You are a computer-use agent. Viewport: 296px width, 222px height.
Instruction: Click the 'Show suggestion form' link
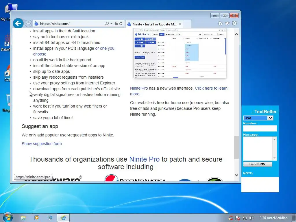tap(42, 144)
